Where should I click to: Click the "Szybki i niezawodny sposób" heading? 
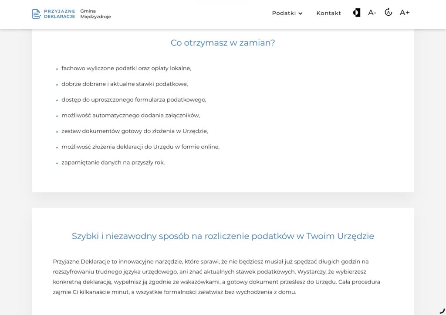[x=223, y=236]
